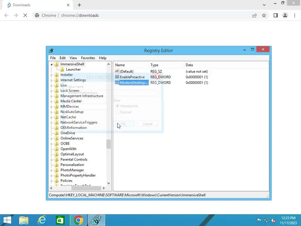Click the network tray icon
Screen dimensions: 301x226
point(266,220)
